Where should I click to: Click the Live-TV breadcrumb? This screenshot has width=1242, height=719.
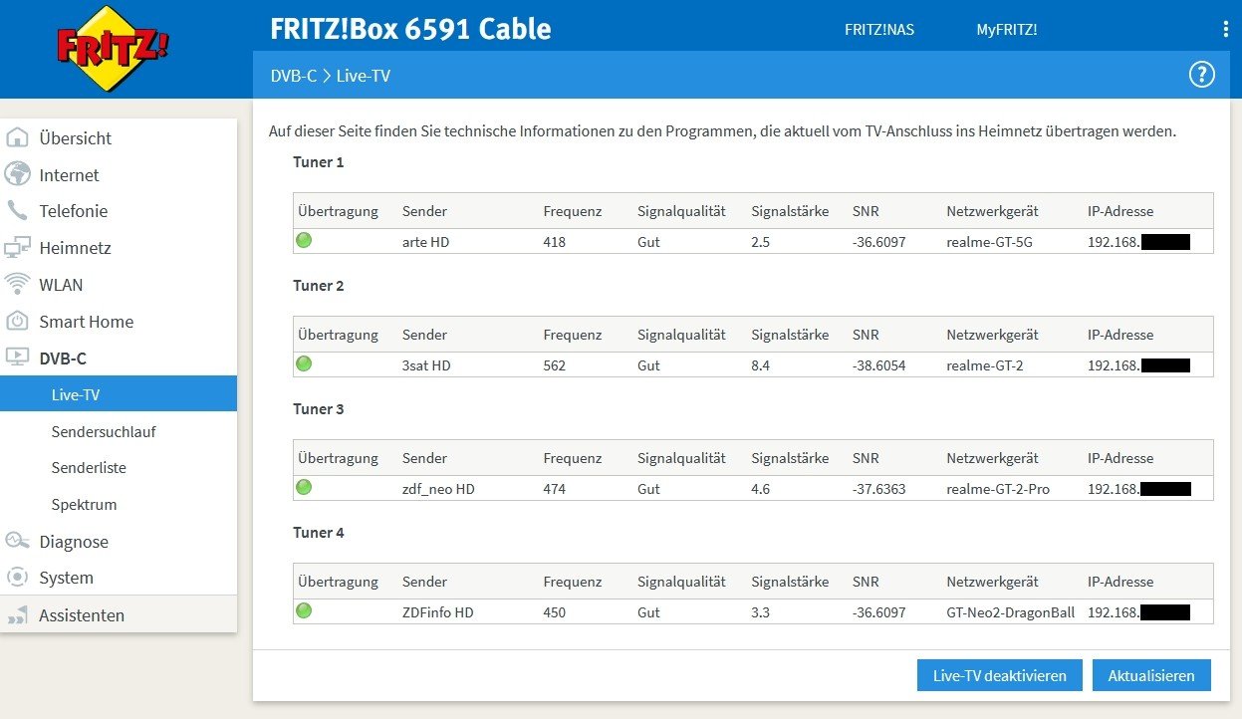[x=364, y=76]
